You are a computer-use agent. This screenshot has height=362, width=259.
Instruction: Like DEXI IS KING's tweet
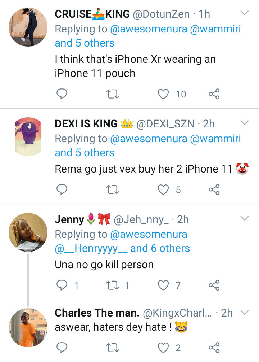tap(164, 189)
